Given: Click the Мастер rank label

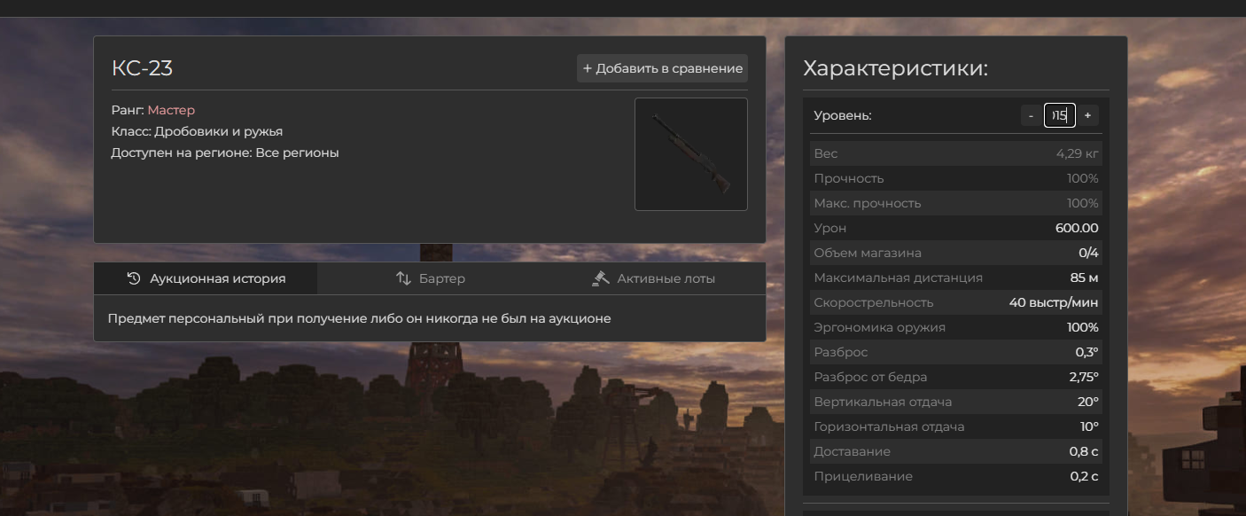Looking at the screenshot, I should [171, 110].
